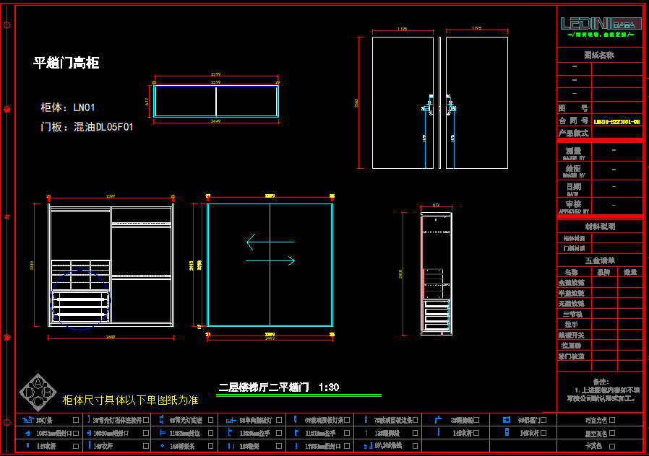This screenshot has height=456, width=649.
Task: Click the 材料说明 section header
Action: pos(599,227)
